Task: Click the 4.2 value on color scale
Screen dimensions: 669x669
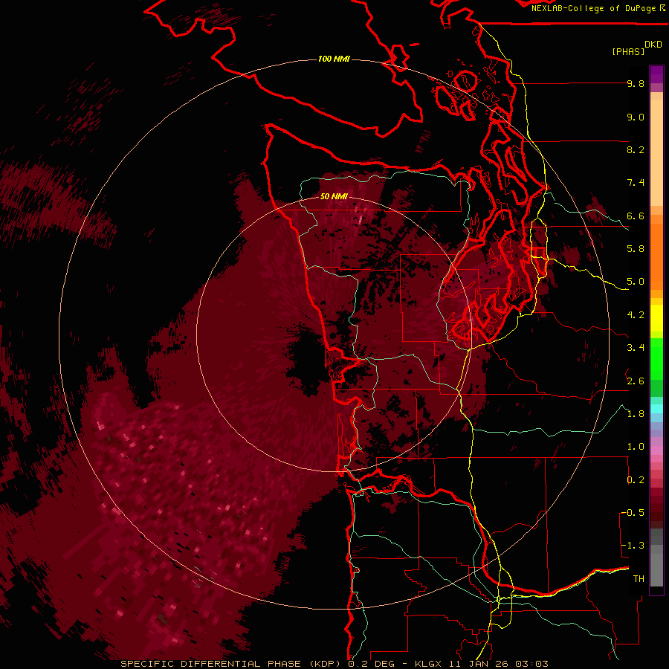Action: (636, 315)
